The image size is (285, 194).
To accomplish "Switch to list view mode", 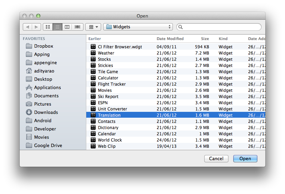I will point(57,27).
